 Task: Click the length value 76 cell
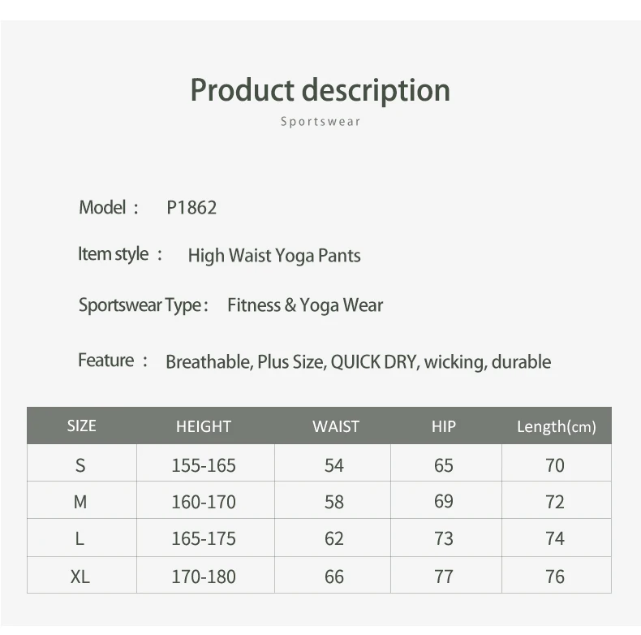[555, 577]
